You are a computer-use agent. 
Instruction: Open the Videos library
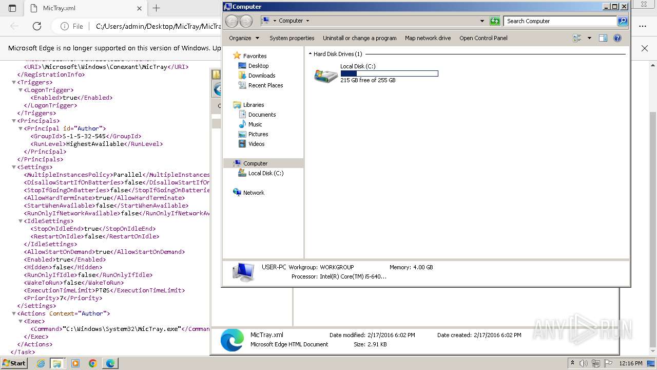click(x=256, y=144)
